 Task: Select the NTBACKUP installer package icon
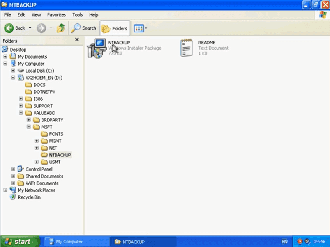pyautogui.click(x=97, y=48)
